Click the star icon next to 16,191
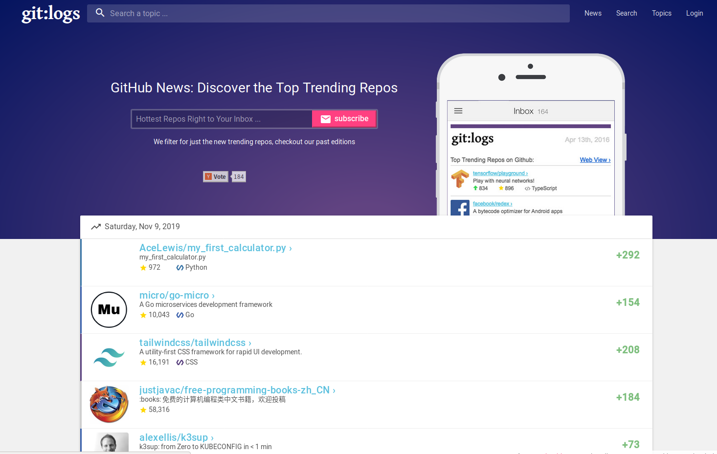 tap(143, 363)
